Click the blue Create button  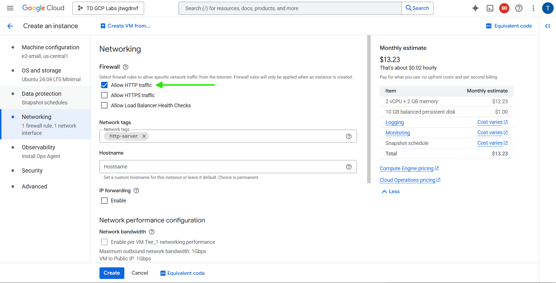[x=112, y=273]
